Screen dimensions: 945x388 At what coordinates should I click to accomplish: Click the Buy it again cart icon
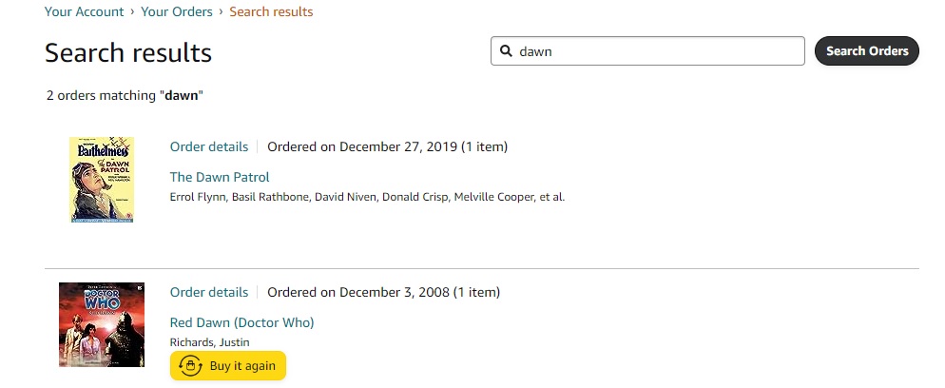(x=190, y=366)
